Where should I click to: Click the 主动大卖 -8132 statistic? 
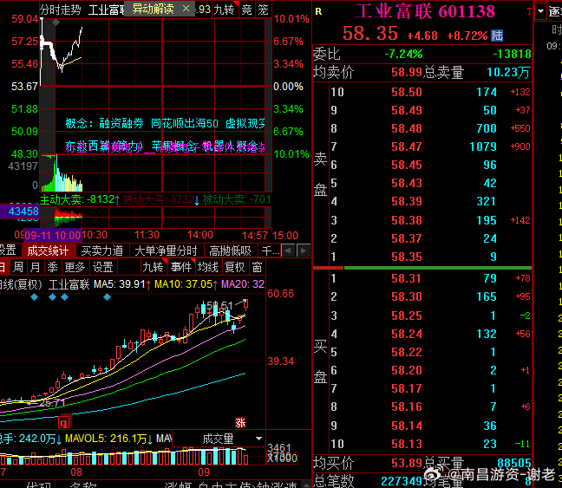[x=80, y=199]
